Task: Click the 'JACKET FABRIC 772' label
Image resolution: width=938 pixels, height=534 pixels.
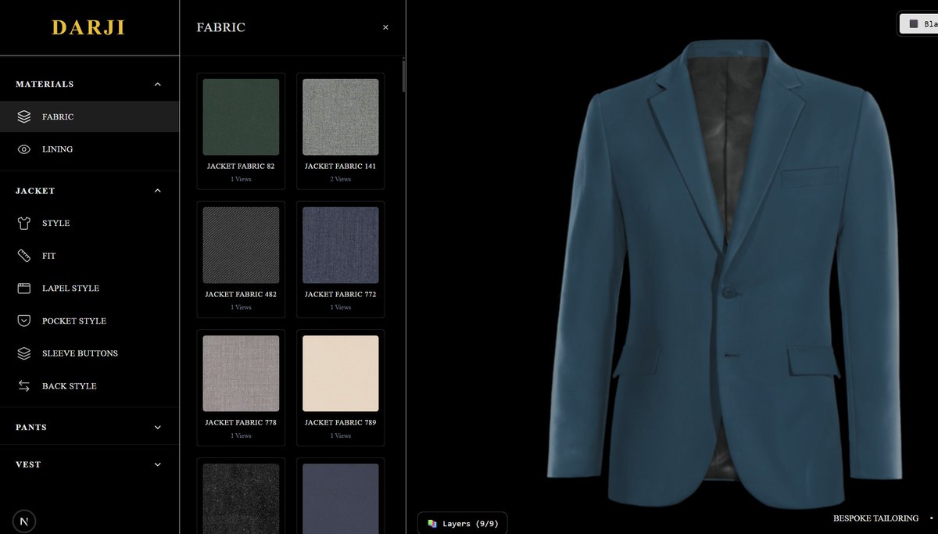Action: point(341,295)
